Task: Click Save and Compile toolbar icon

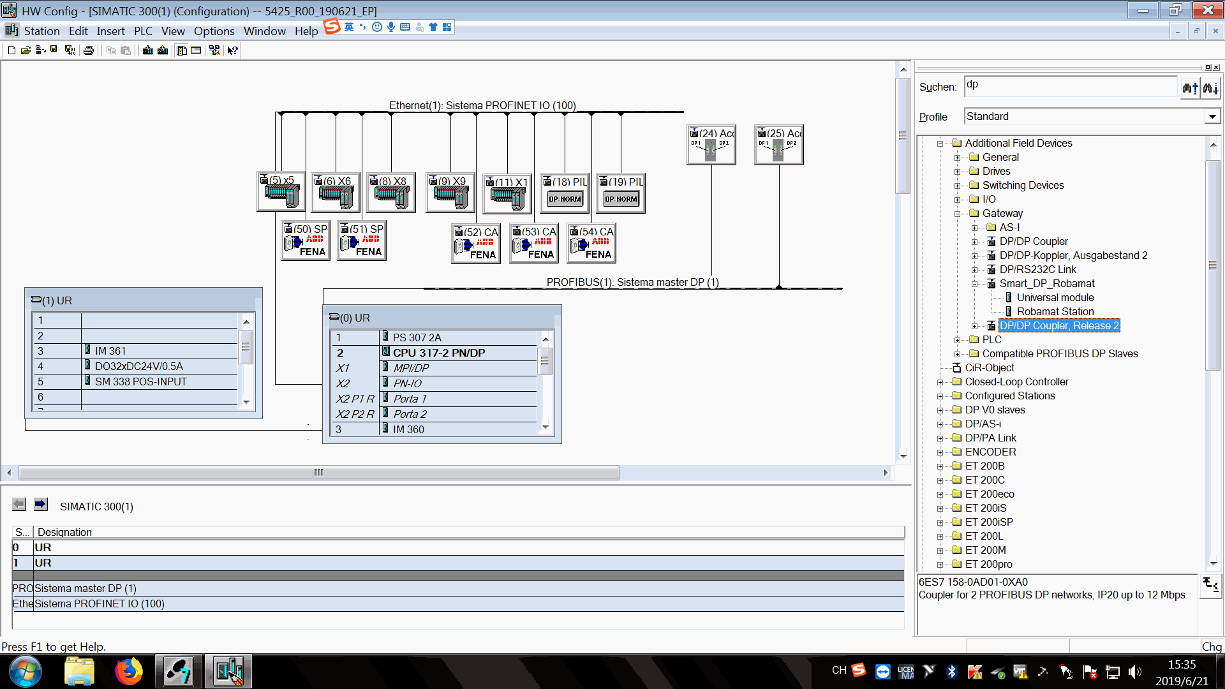Action: point(70,50)
